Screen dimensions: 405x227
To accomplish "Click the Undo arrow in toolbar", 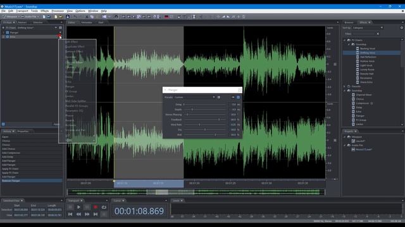I will (x=75, y=17).
